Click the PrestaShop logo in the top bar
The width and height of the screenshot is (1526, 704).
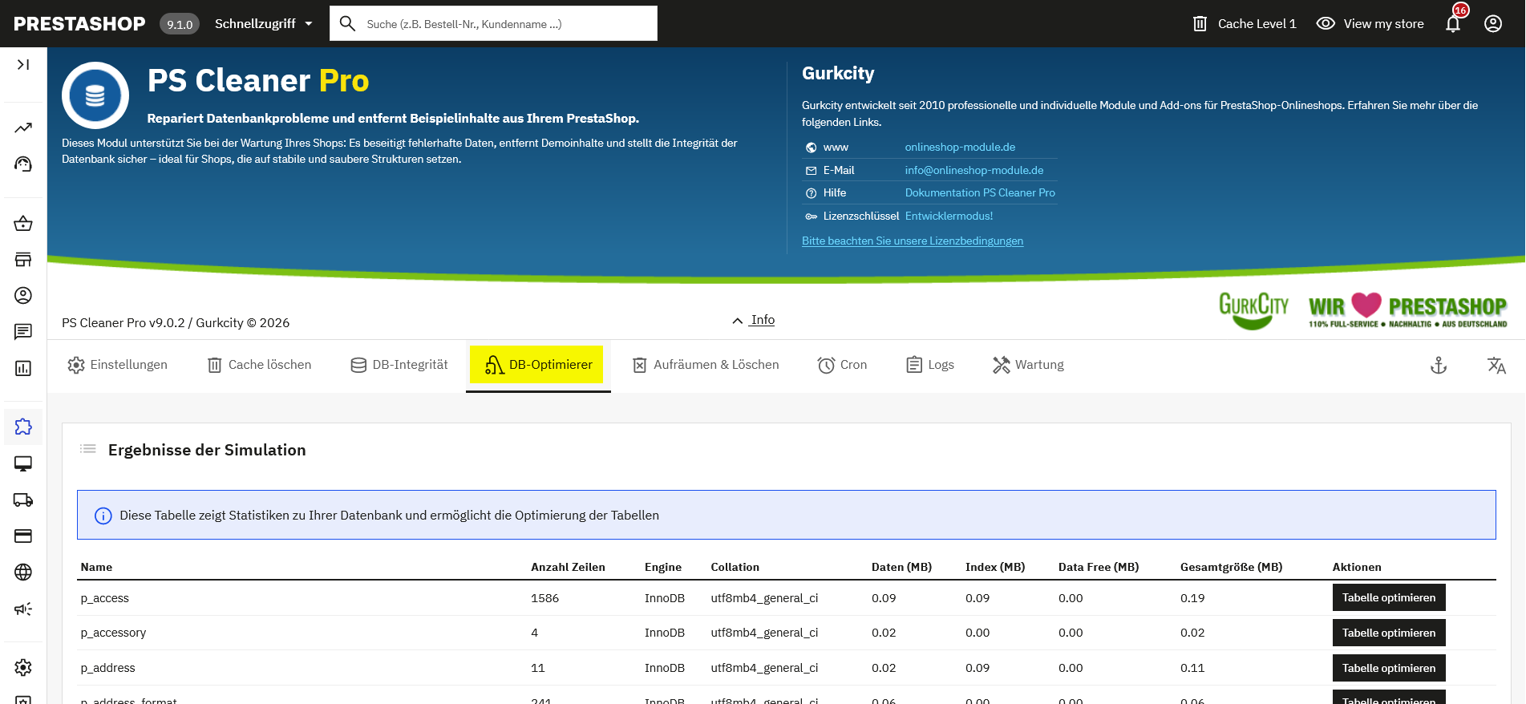click(x=79, y=24)
